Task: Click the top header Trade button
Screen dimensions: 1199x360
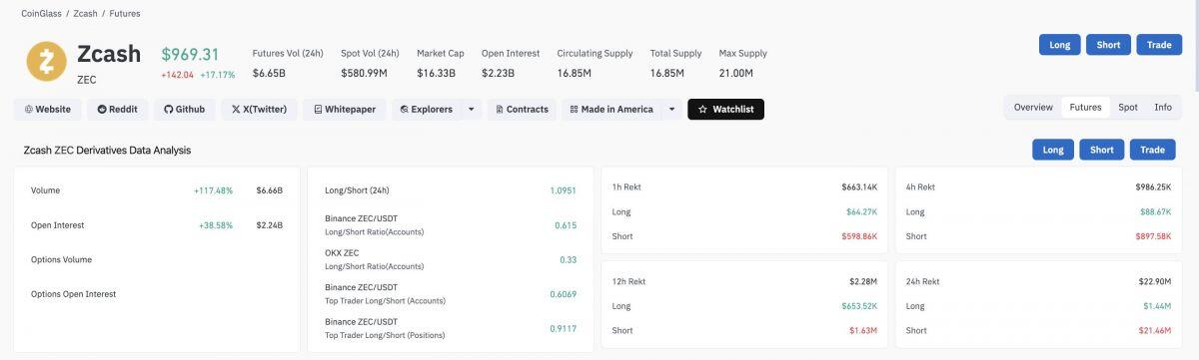Action: pyautogui.click(x=1159, y=45)
